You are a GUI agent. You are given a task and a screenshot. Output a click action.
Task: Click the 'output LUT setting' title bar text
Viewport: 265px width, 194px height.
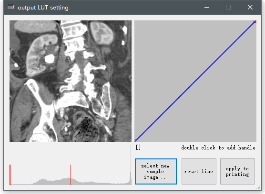[43, 8]
